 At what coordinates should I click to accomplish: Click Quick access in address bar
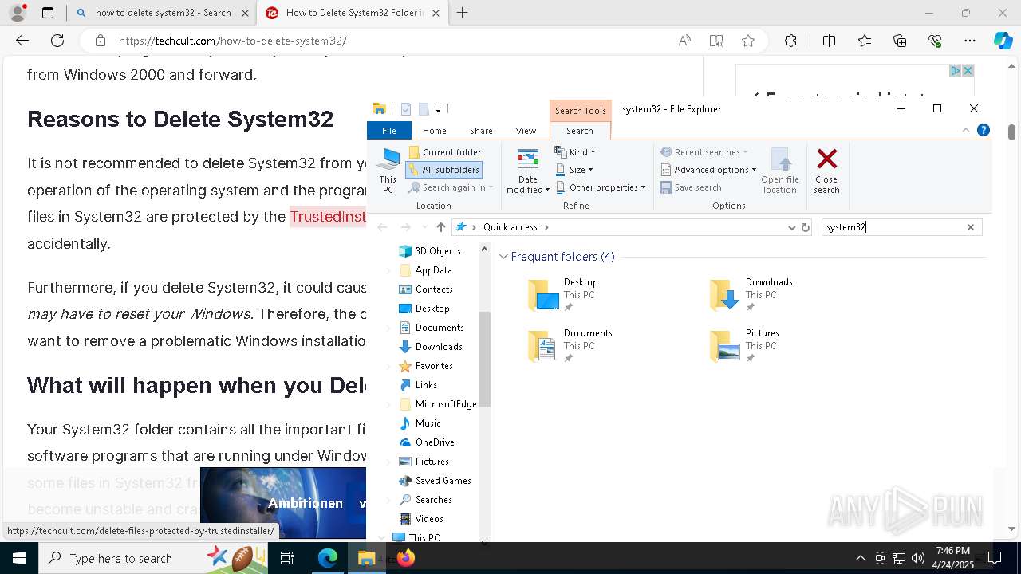pyautogui.click(x=510, y=227)
